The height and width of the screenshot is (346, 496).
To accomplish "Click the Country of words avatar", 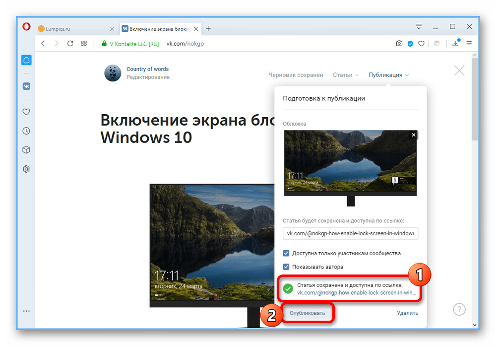I will click(x=113, y=73).
